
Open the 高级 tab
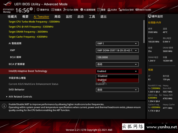coord(58,17)
